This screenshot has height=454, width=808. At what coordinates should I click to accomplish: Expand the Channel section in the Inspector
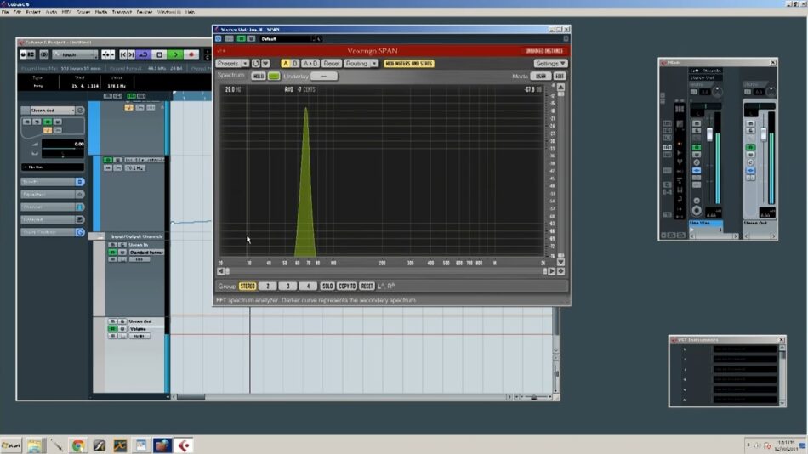coord(52,207)
